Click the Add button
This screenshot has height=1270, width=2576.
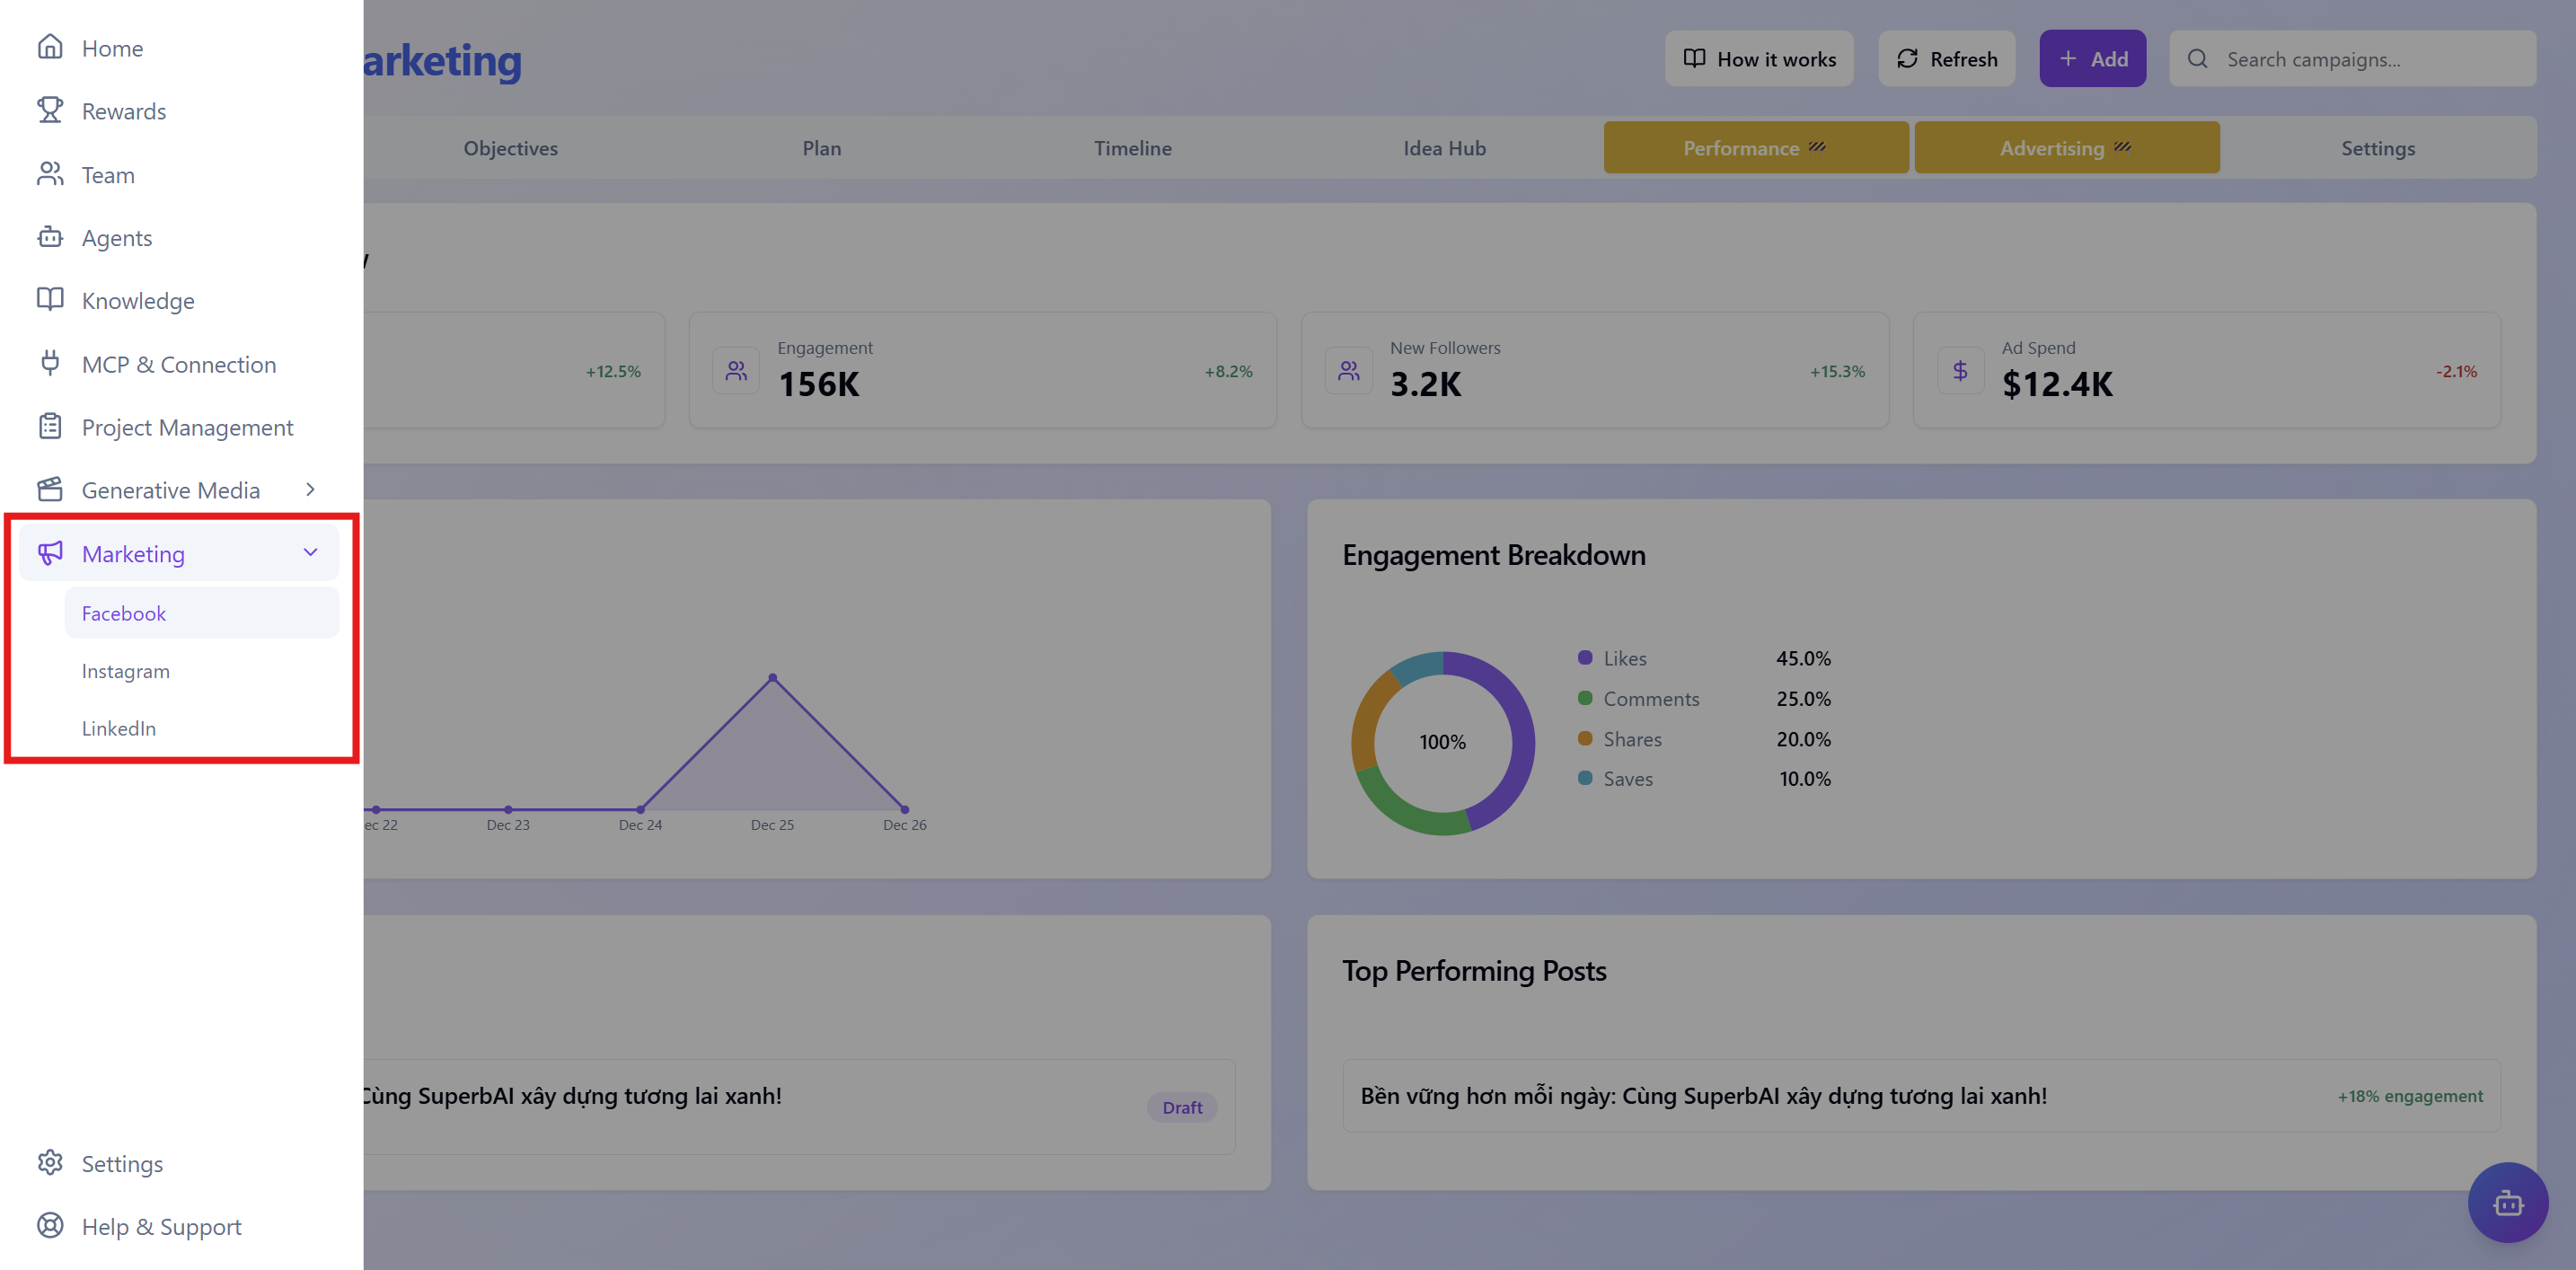point(2092,58)
